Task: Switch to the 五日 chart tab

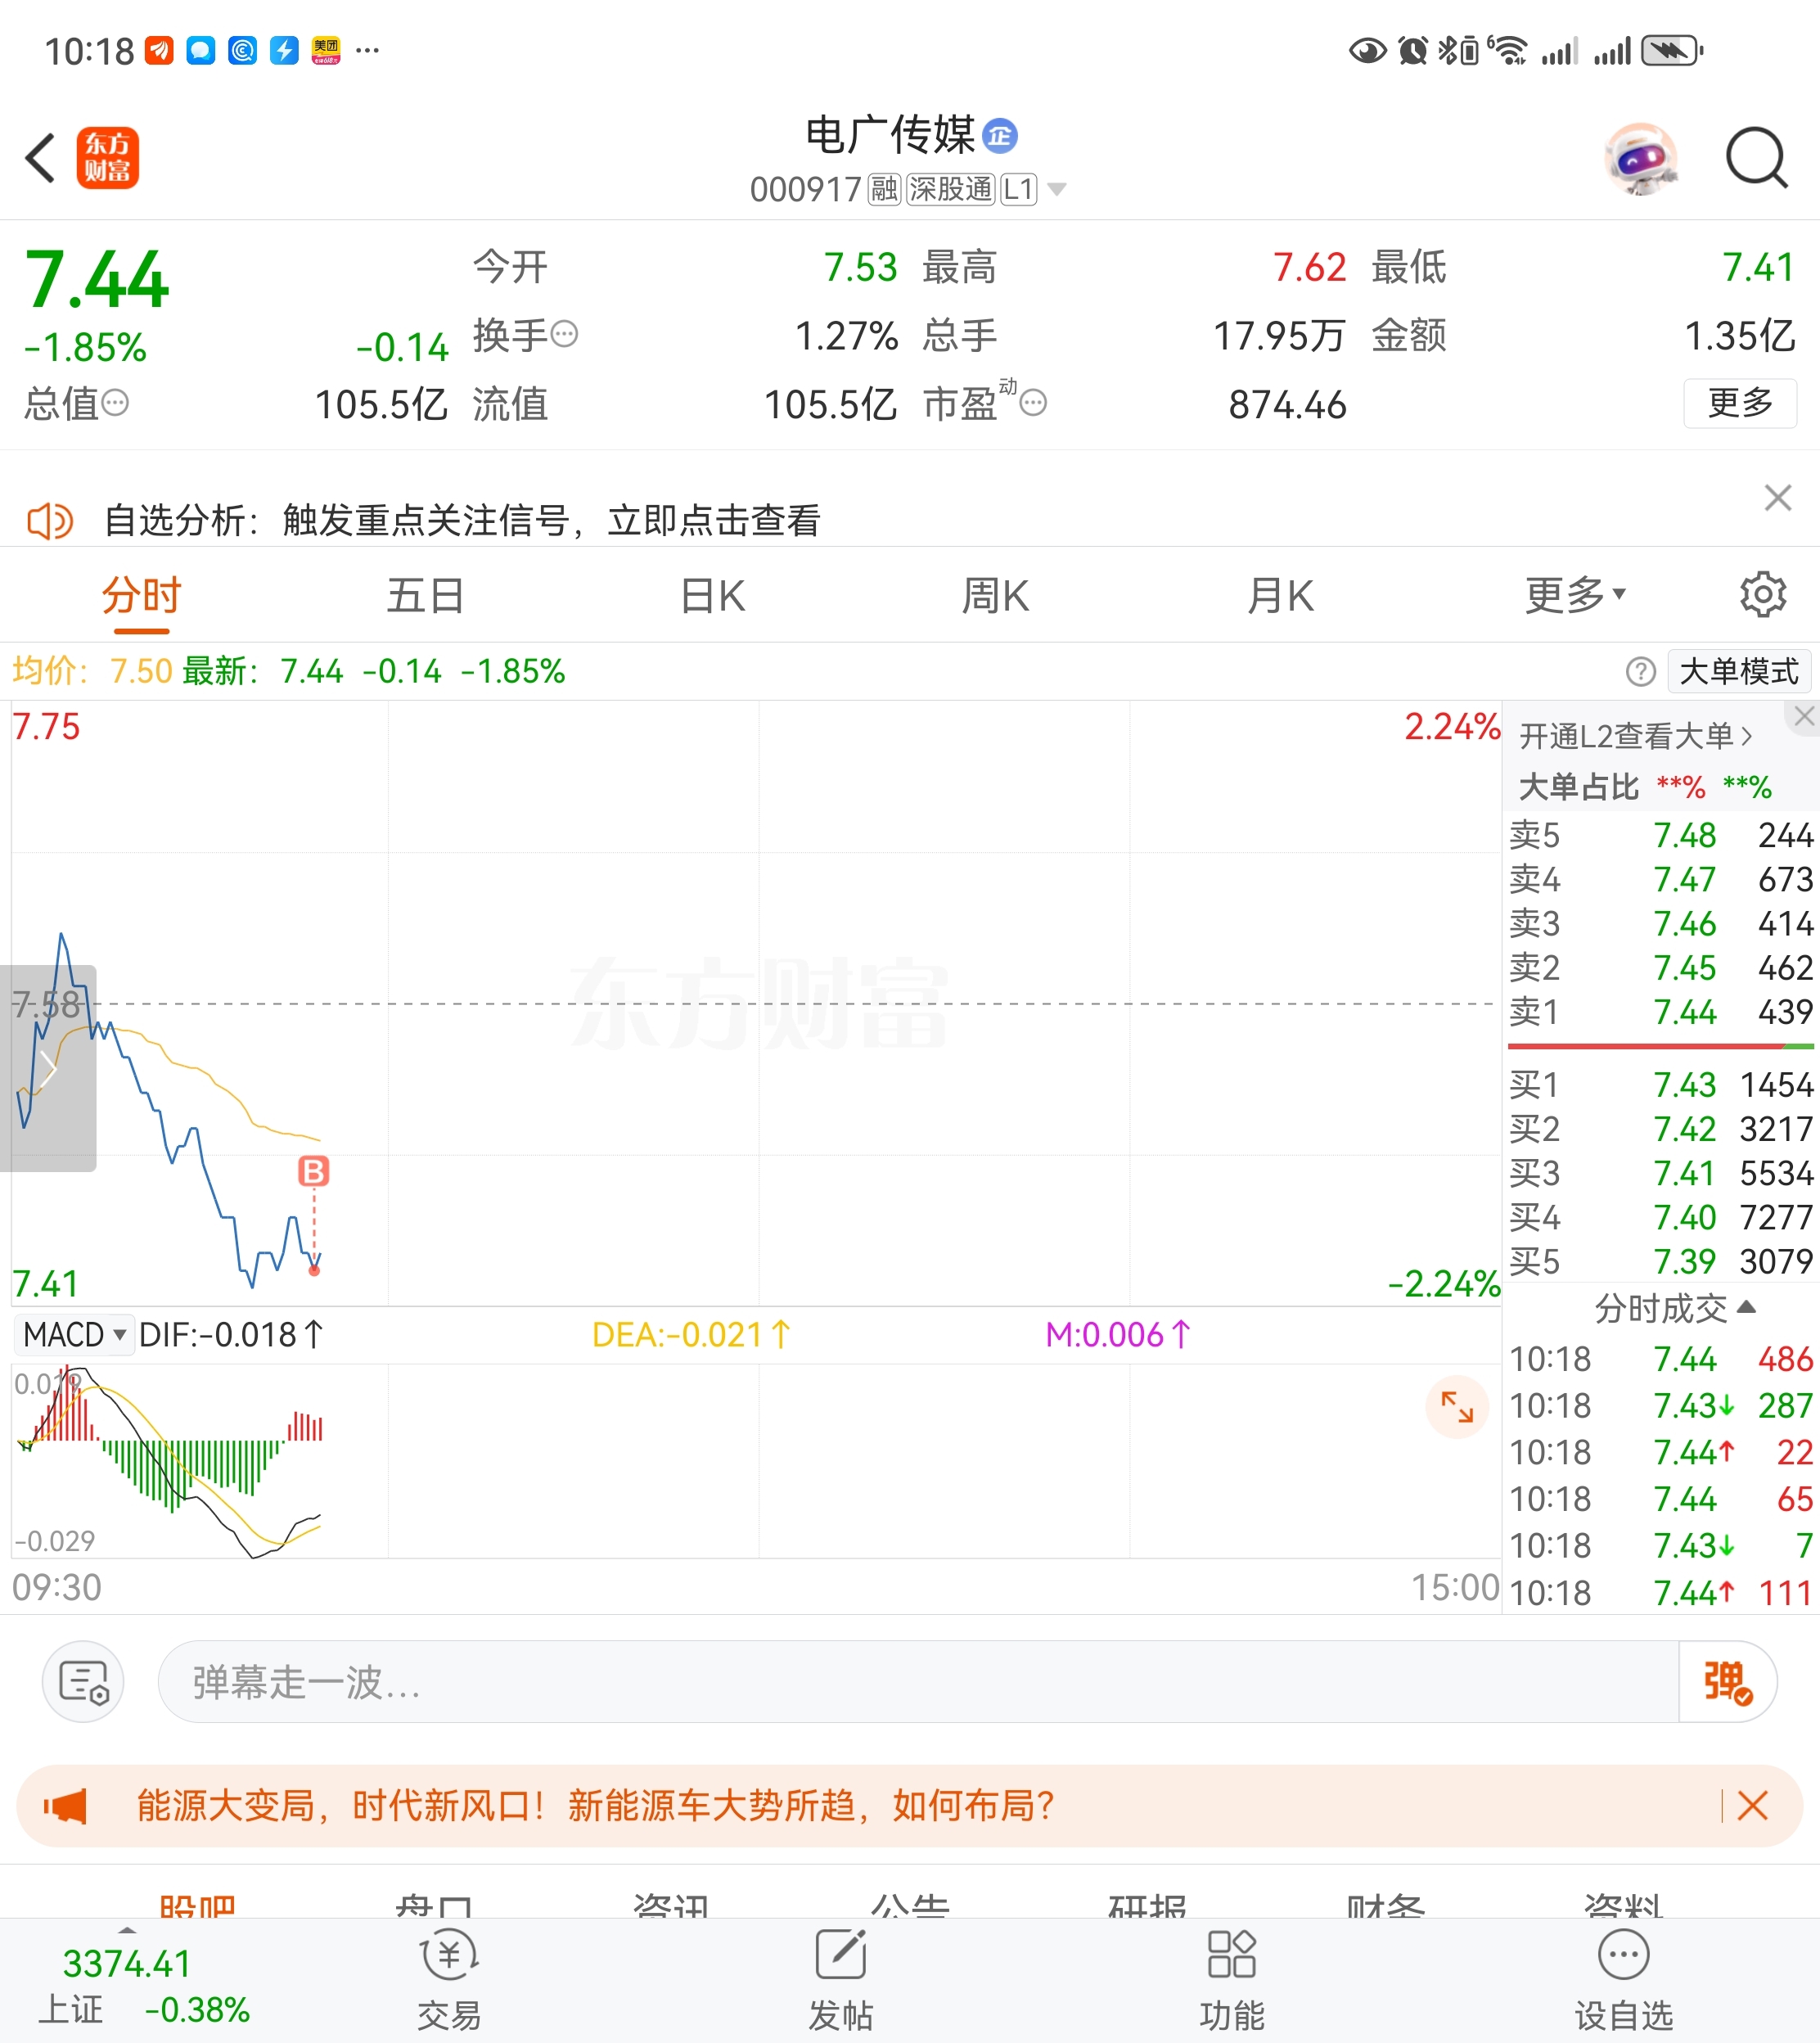Action: click(425, 596)
